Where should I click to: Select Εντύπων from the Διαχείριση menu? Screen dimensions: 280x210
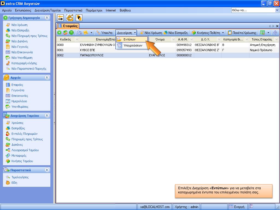(x=132, y=39)
